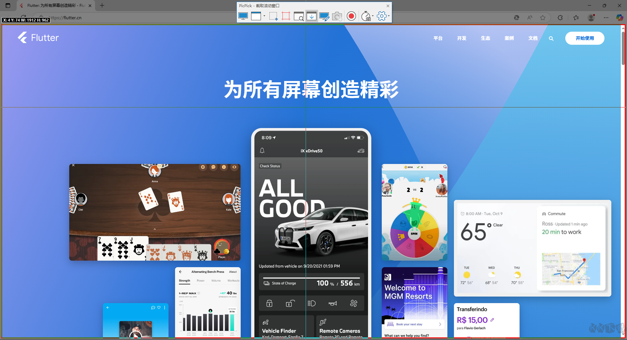The width and height of the screenshot is (627, 340).
Task: Toggle favorite star for the current page
Action: 543,18
